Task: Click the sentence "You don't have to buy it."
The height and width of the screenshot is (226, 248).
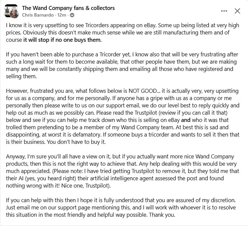Action: (76, 142)
